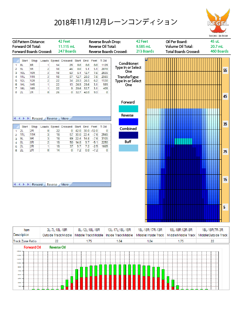Pick the cyan Forward color swatch

tap(129, 109)
